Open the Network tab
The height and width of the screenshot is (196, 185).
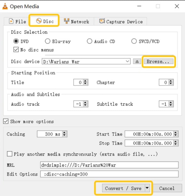point(76,22)
